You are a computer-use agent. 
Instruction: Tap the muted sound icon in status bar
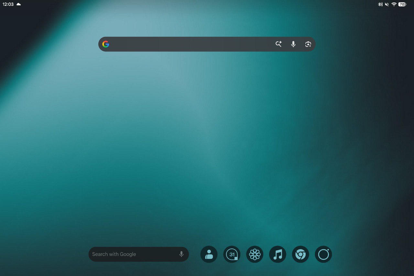[387, 4]
